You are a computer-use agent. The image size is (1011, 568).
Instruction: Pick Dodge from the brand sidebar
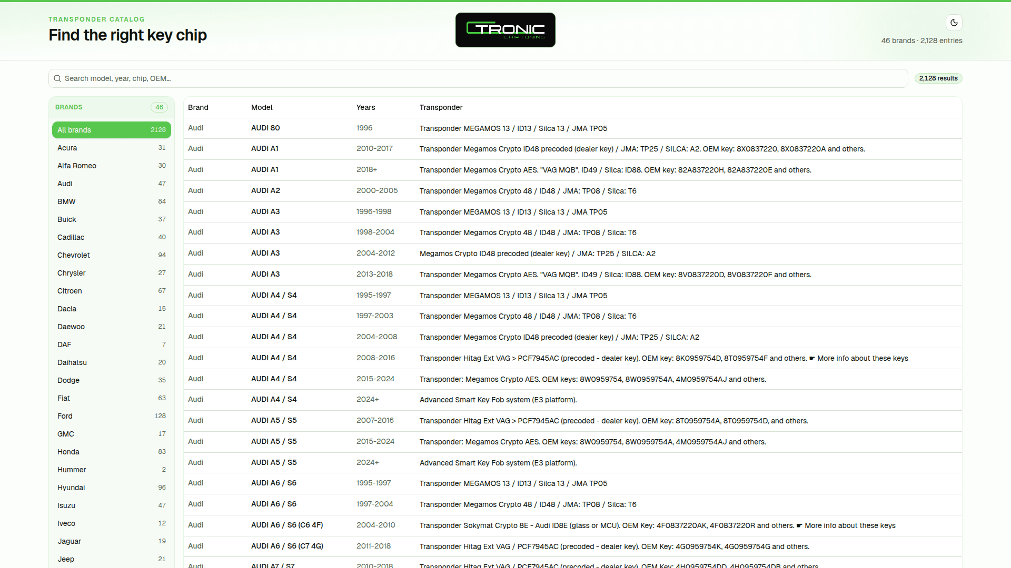point(112,380)
